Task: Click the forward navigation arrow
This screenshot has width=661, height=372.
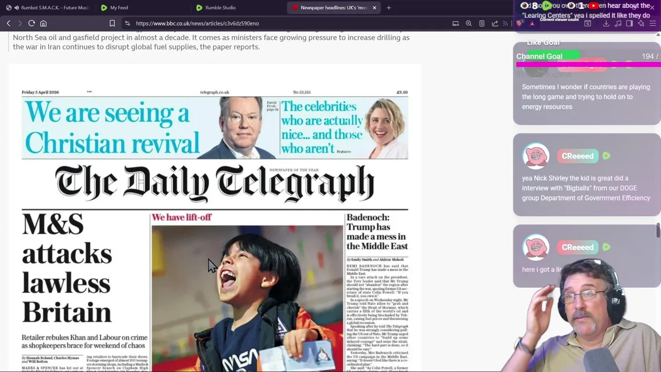Action: (x=20, y=23)
